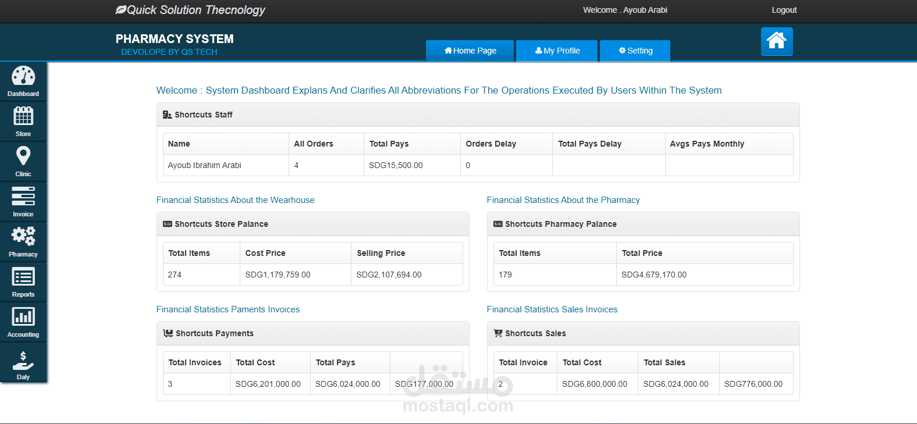Open the Dashboard gauge icon in sidebar
The width and height of the screenshot is (917, 424).
23,76
